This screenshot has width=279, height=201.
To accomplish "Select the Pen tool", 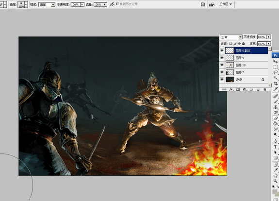I will tap(276, 141).
